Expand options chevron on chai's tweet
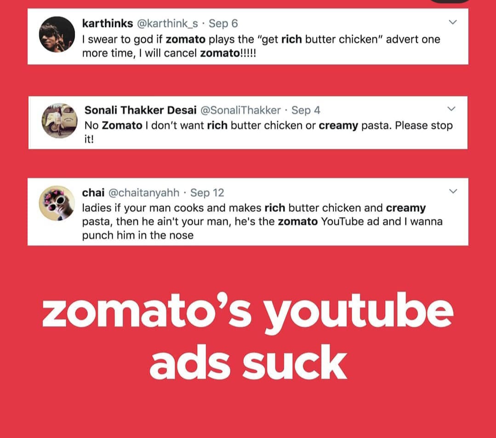The image size is (496, 438). pos(453,191)
